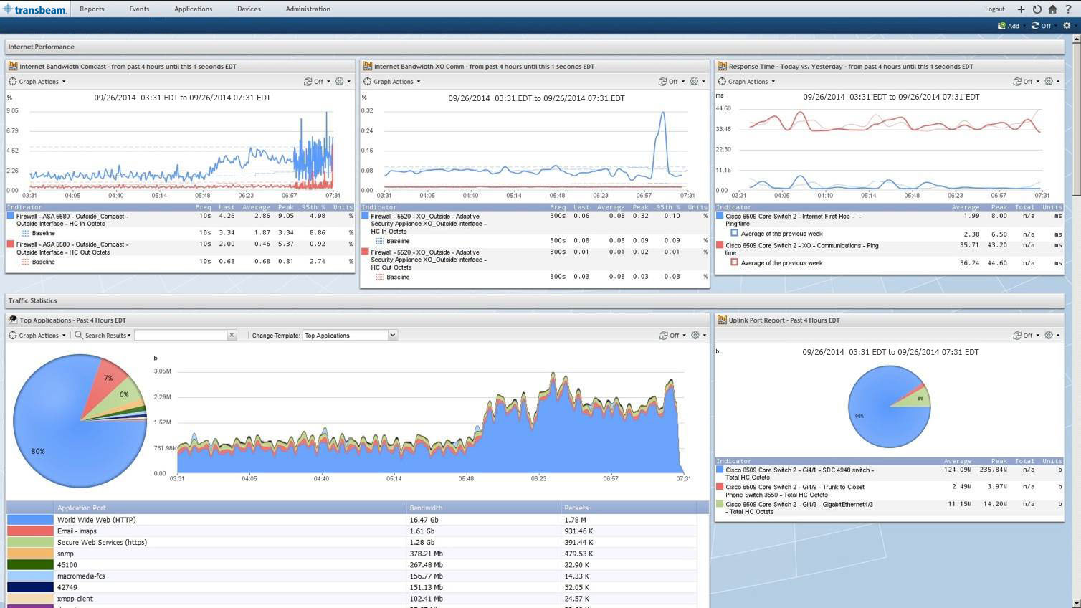This screenshot has width=1081, height=608.
Task: Clear the search field with X icon
Action: click(232, 336)
